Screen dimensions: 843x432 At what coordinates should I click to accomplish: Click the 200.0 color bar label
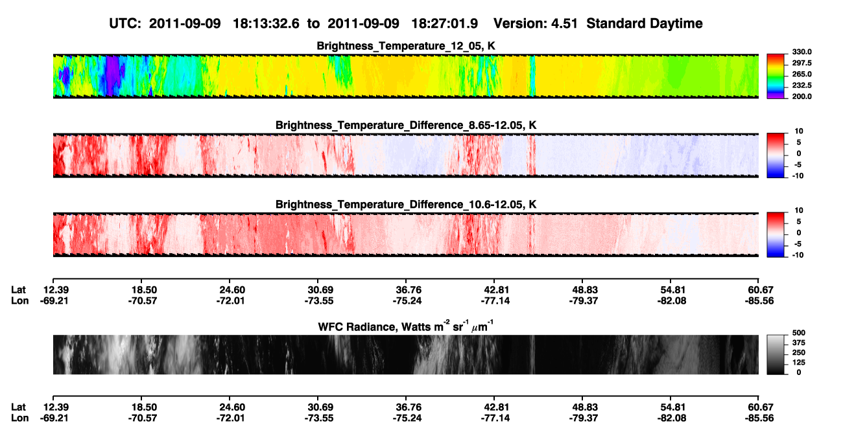[802, 97]
